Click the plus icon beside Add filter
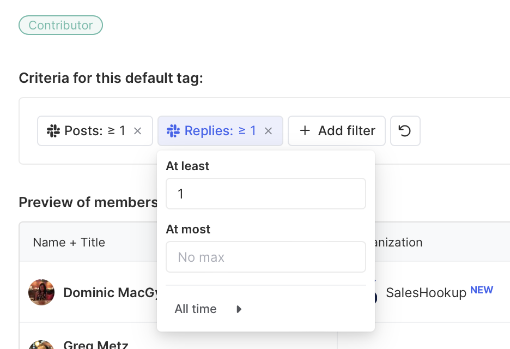Image resolution: width=510 pixels, height=349 pixels. [305, 131]
